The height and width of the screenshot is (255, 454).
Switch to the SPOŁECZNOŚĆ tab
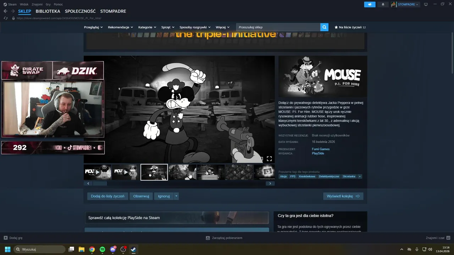click(x=80, y=11)
